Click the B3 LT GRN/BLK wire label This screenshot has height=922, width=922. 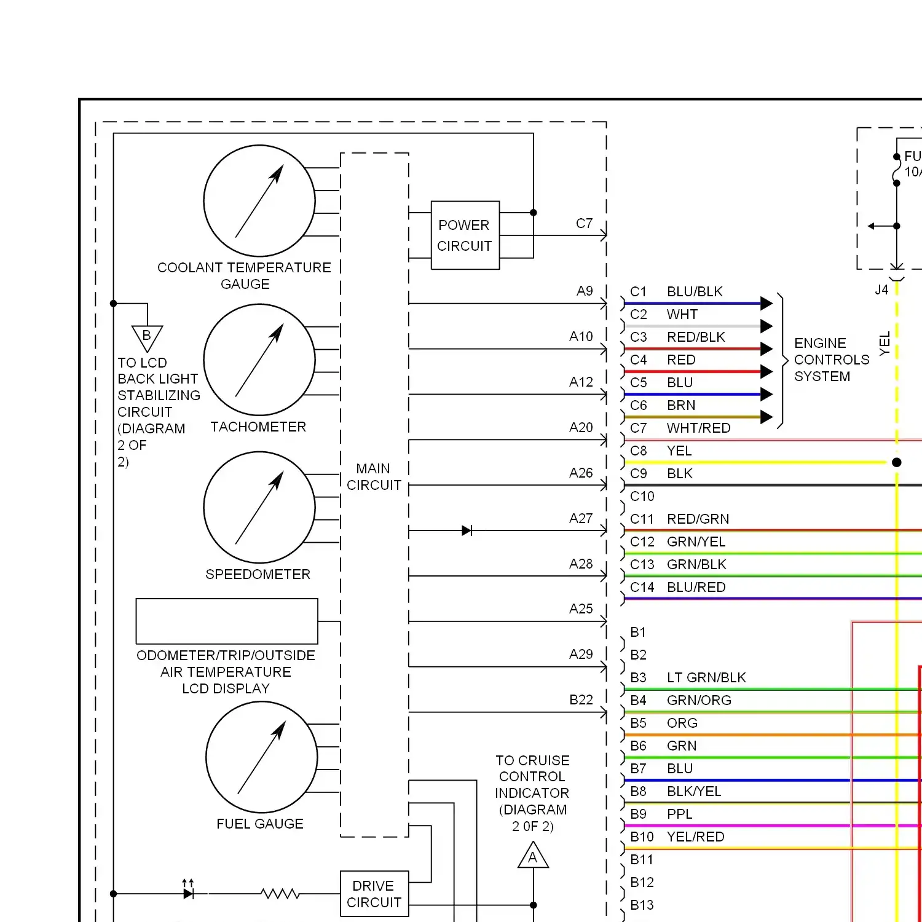pyautogui.click(x=688, y=677)
